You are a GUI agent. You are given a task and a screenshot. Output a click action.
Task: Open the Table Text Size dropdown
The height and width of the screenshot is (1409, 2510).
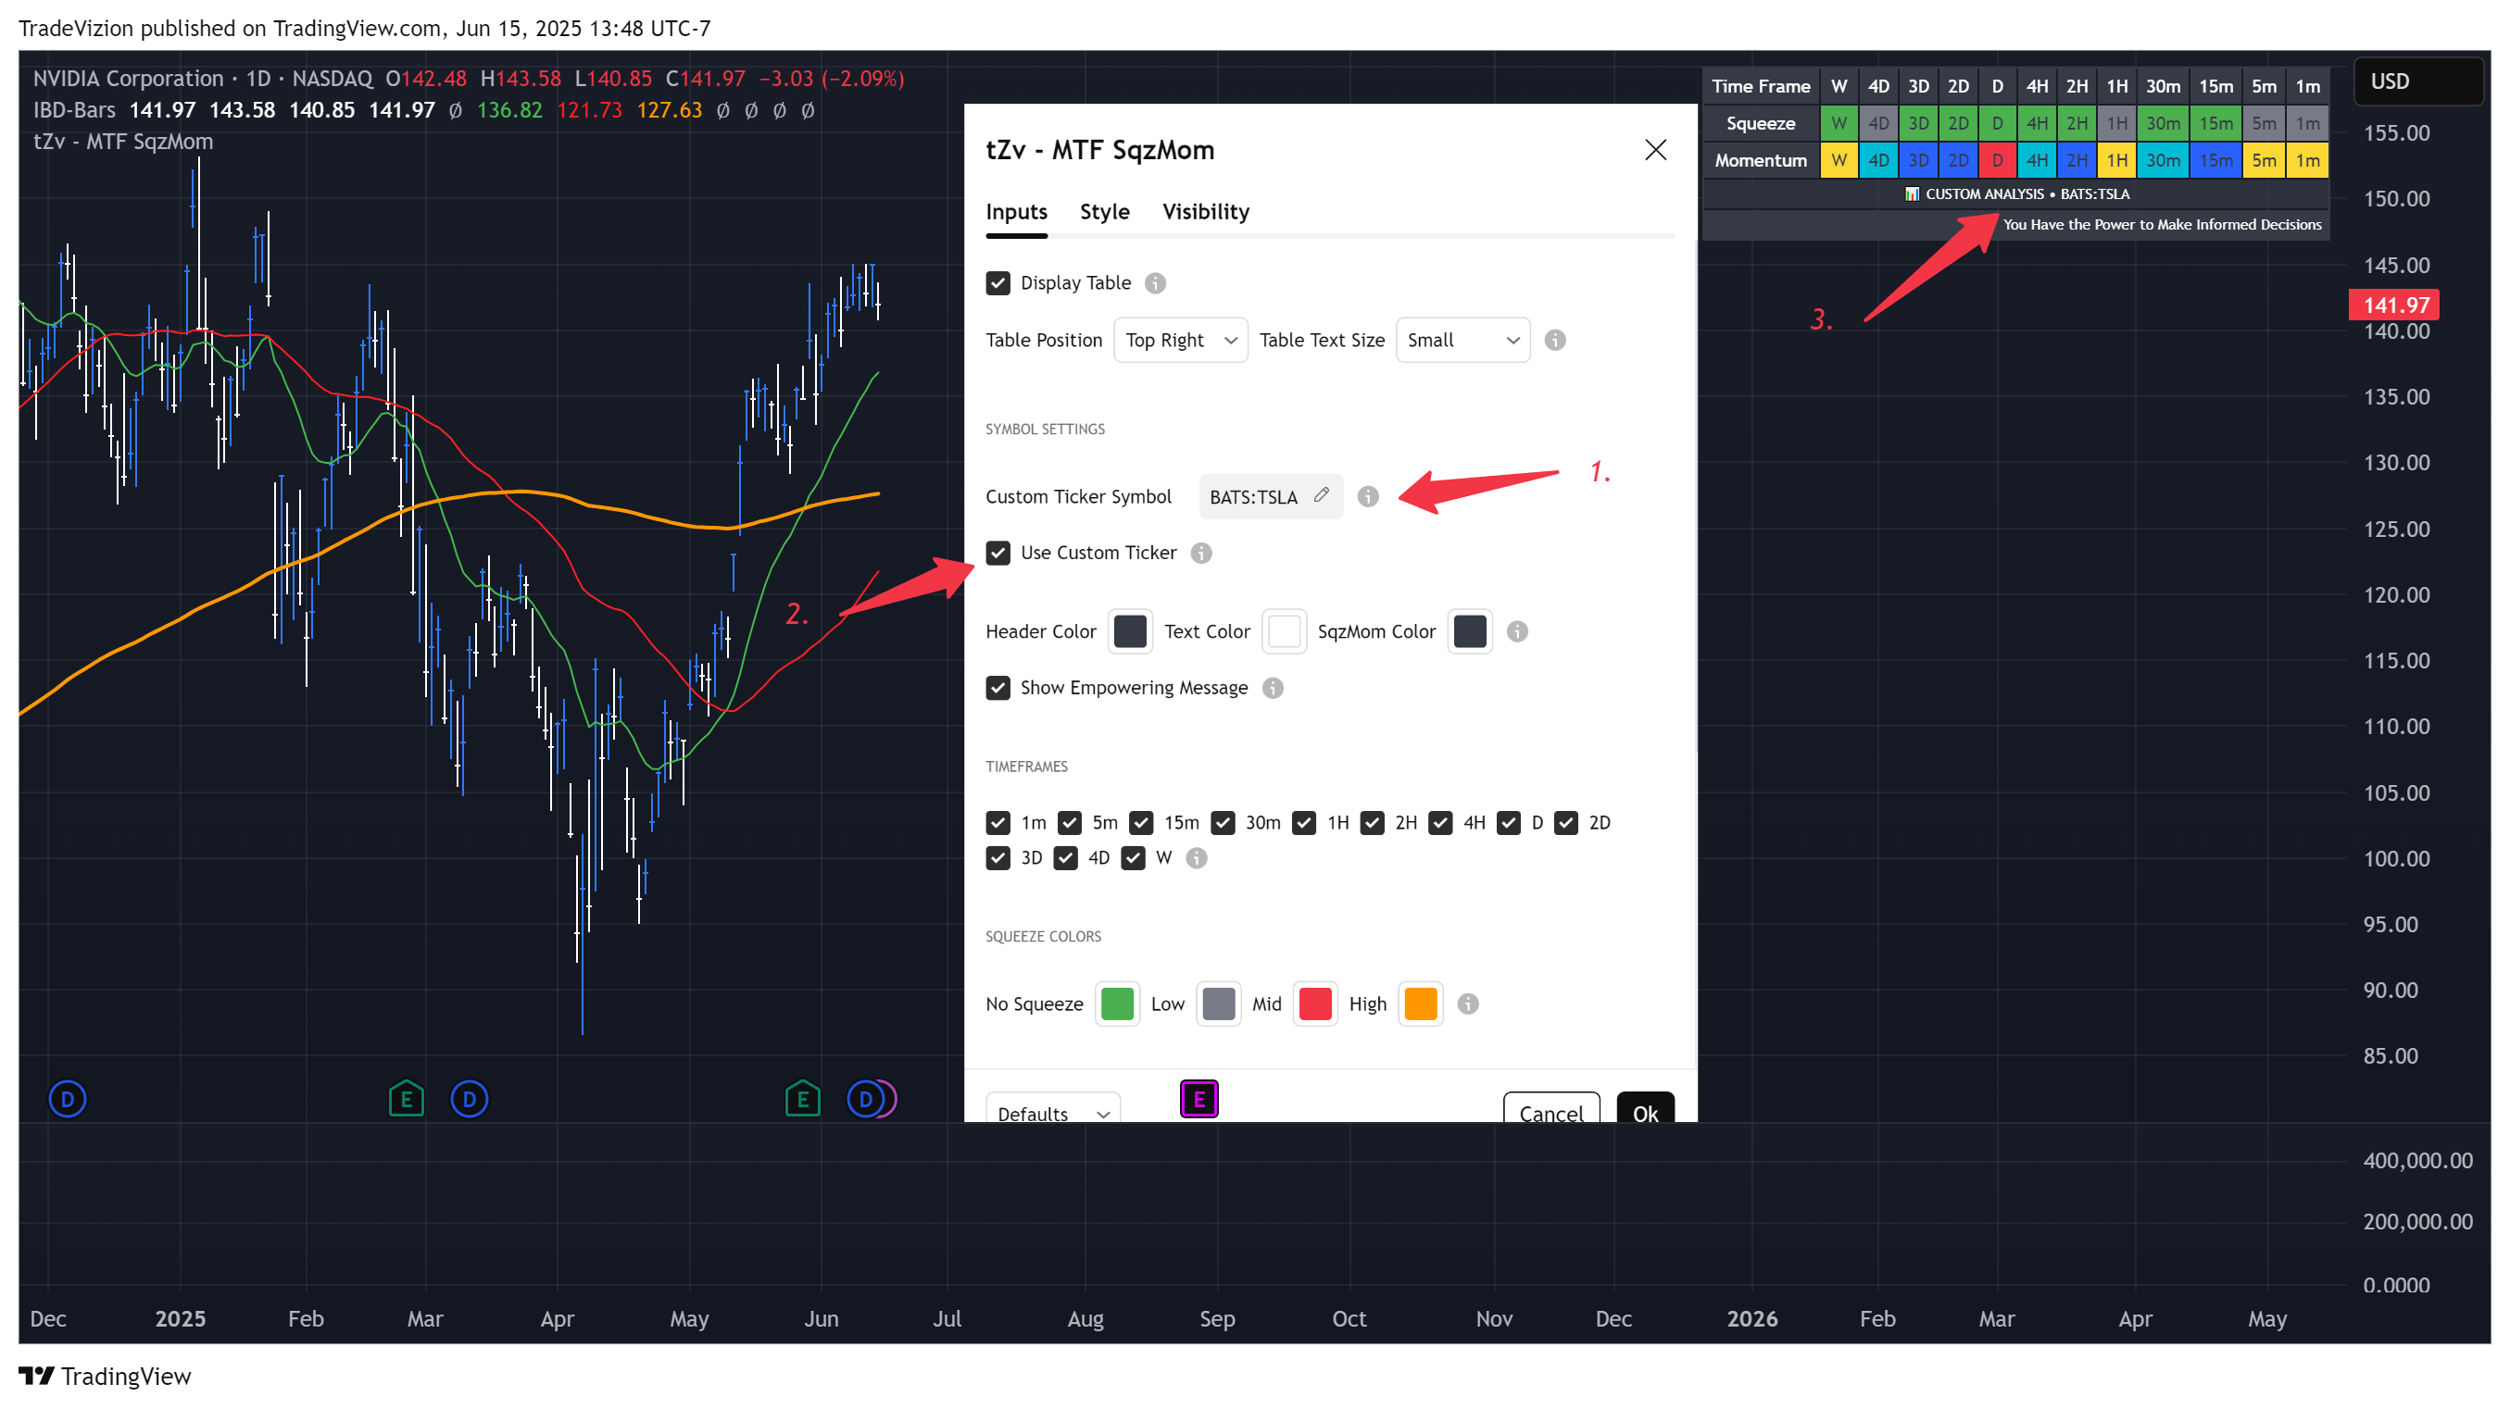(x=1462, y=340)
